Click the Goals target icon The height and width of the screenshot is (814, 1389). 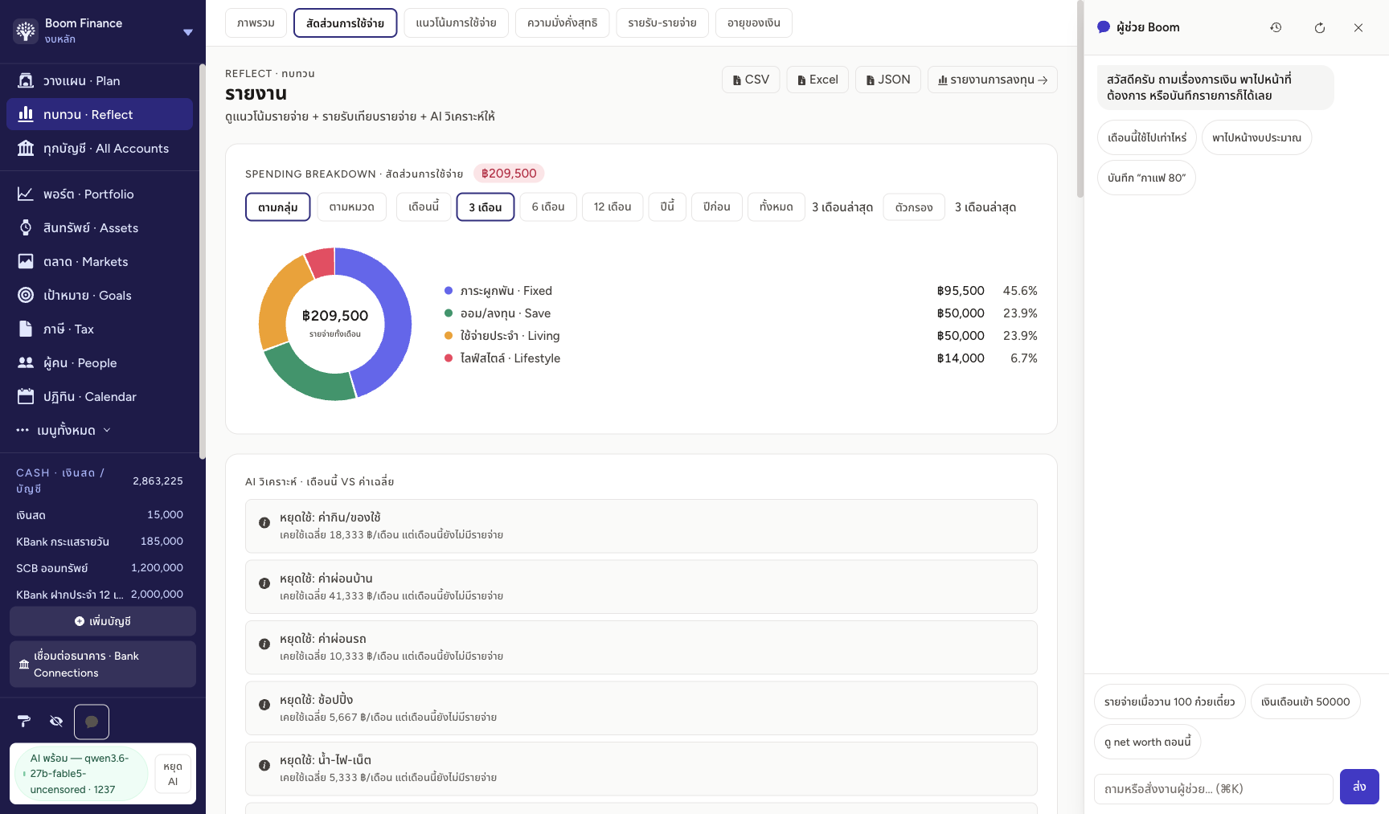coord(26,295)
